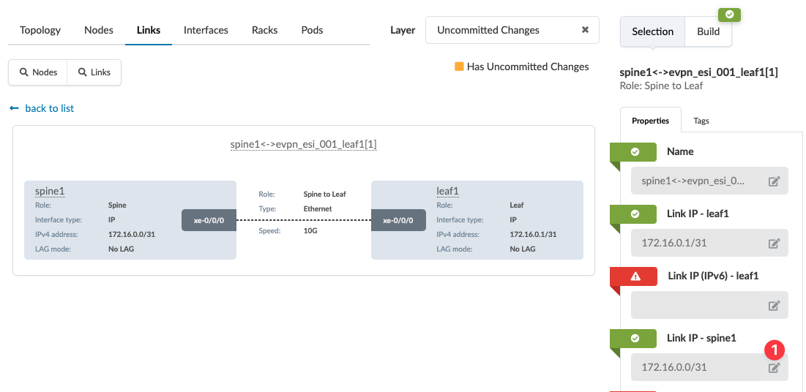Image resolution: width=806 pixels, height=392 pixels.
Task: Select the Selection panel toggle
Action: [652, 31]
